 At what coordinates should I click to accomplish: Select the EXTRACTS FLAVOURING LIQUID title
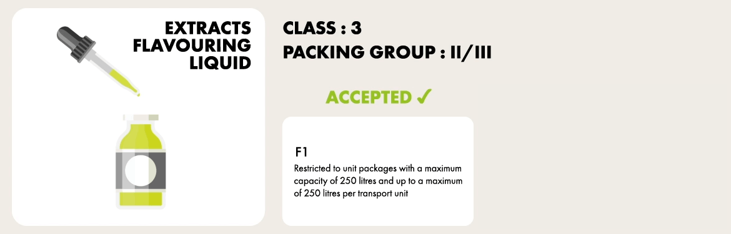click(x=192, y=46)
